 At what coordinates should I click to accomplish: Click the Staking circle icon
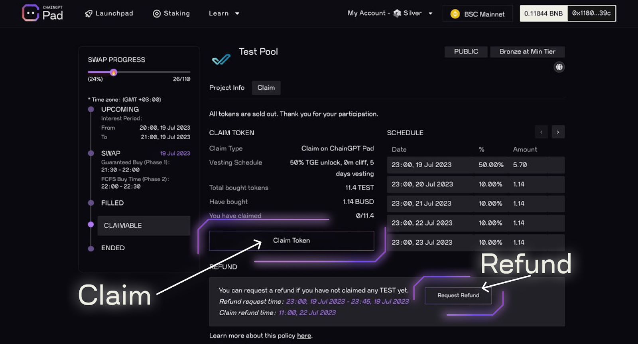(x=157, y=14)
